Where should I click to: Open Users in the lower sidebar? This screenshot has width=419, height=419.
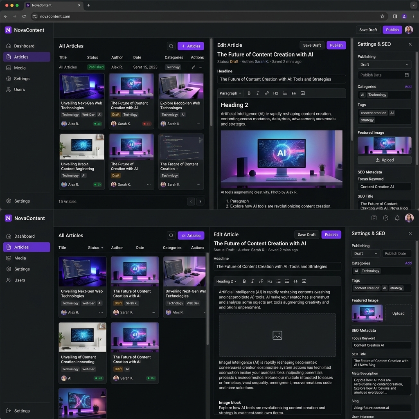(27, 280)
